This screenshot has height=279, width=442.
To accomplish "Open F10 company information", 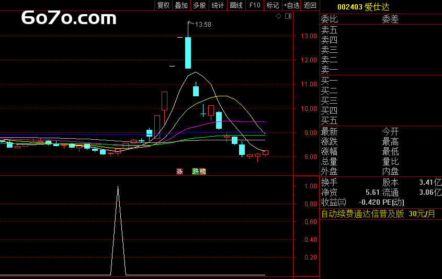I will pyautogui.click(x=255, y=5).
